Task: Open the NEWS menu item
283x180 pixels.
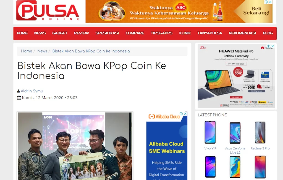Action: (40, 33)
